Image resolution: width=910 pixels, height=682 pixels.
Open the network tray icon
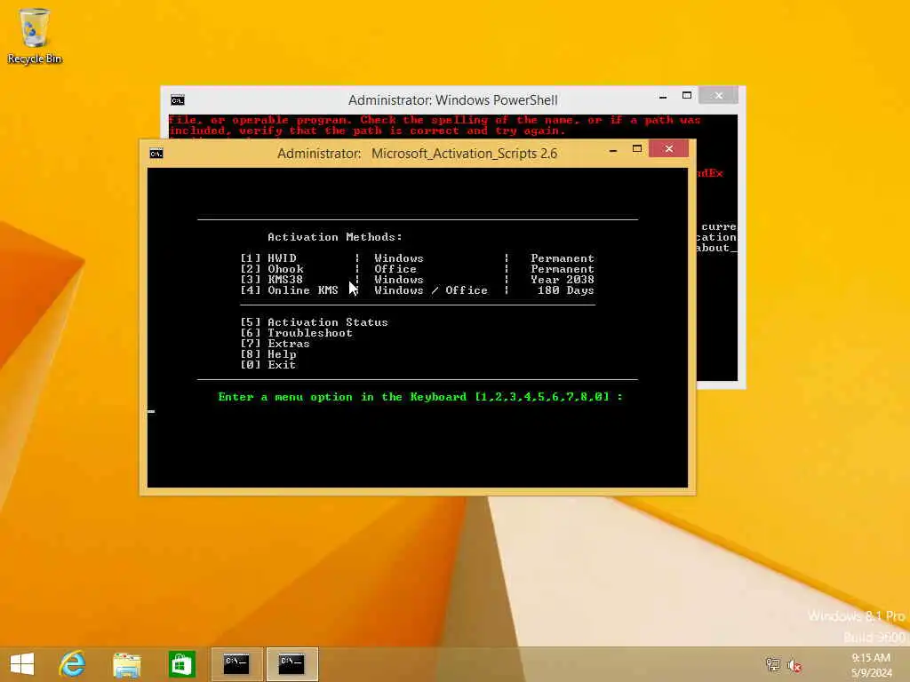(772, 664)
